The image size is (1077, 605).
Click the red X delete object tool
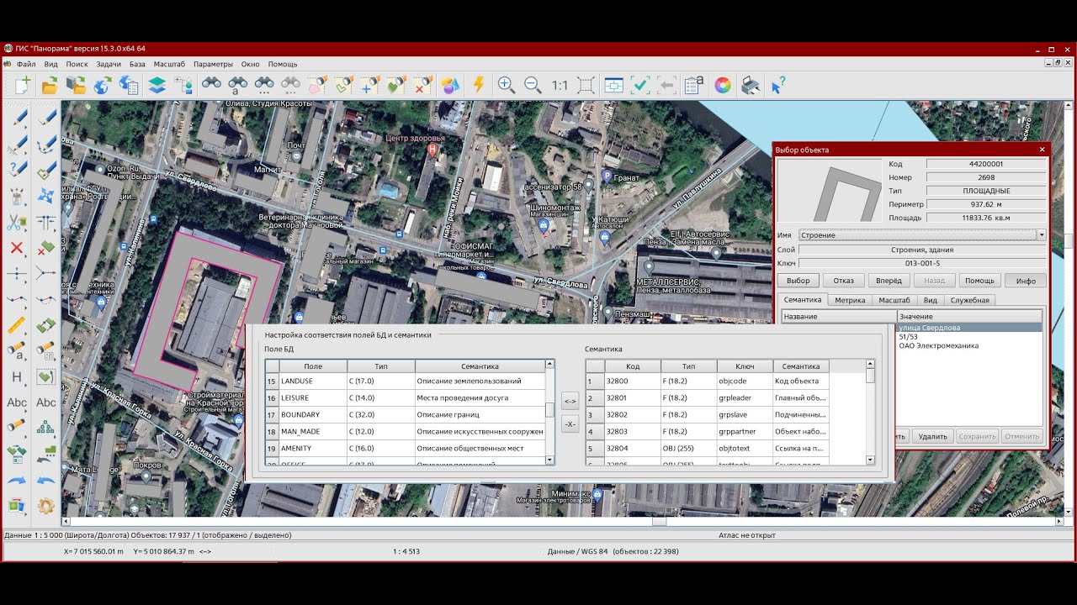(x=16, y=248)
